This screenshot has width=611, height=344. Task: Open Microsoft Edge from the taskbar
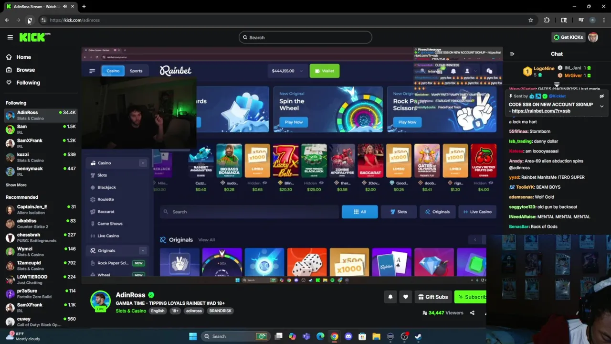(x=320, y=336)
